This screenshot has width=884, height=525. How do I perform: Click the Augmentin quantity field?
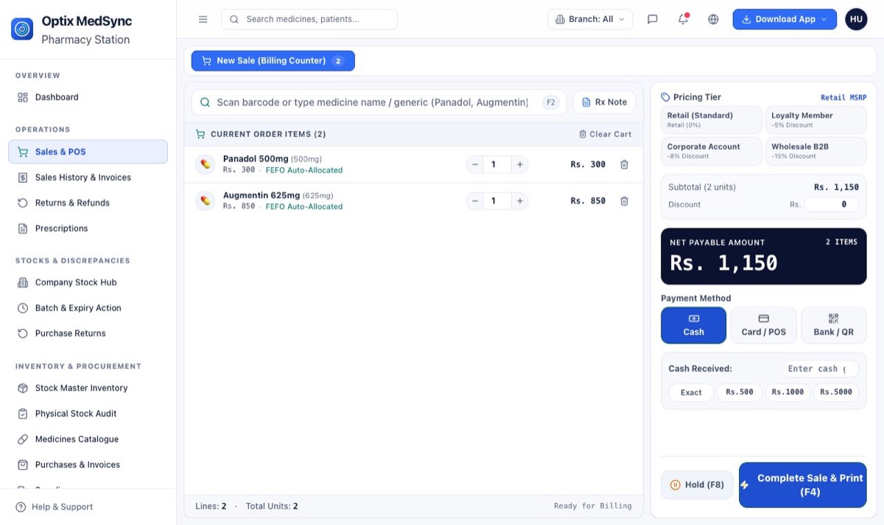497,201
